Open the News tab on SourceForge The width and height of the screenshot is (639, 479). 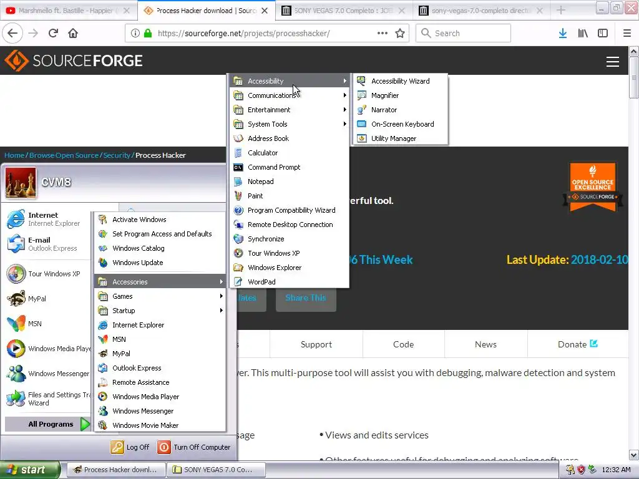485,344
